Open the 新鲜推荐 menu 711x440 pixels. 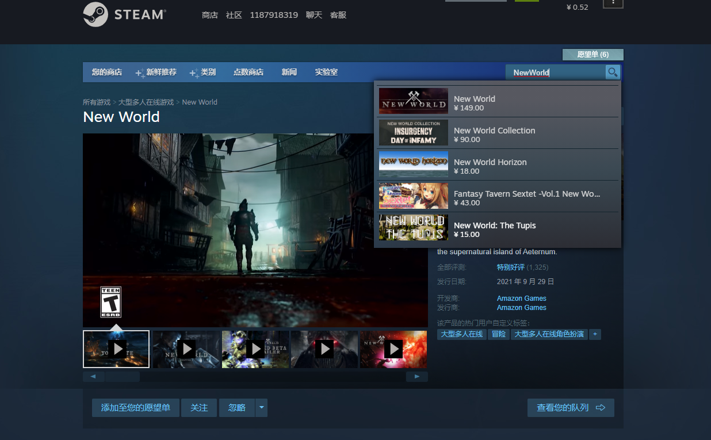(156, 72)
